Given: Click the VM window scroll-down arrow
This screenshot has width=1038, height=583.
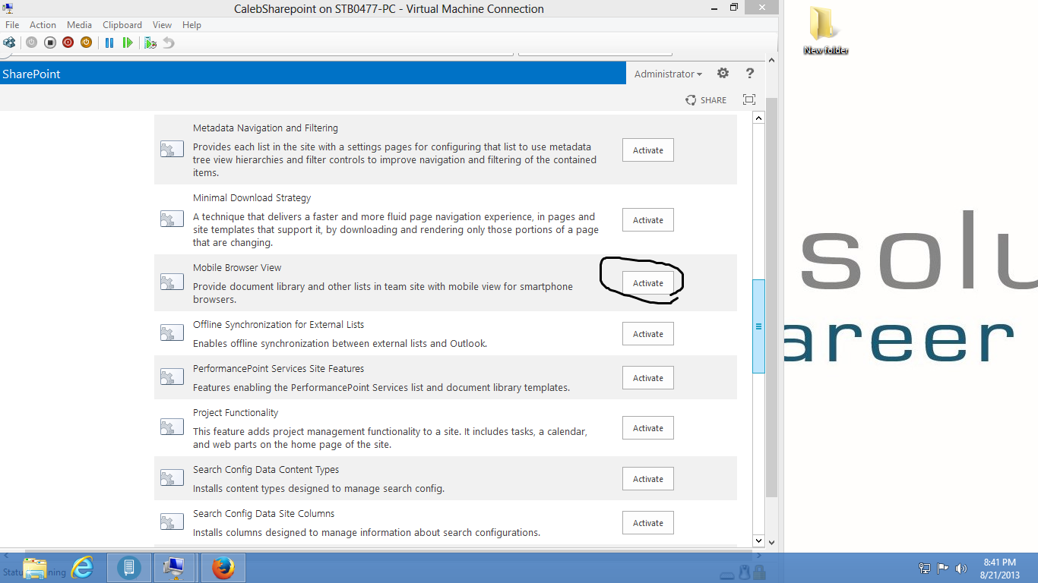Looking at the screenshot, I should point(772,543).
